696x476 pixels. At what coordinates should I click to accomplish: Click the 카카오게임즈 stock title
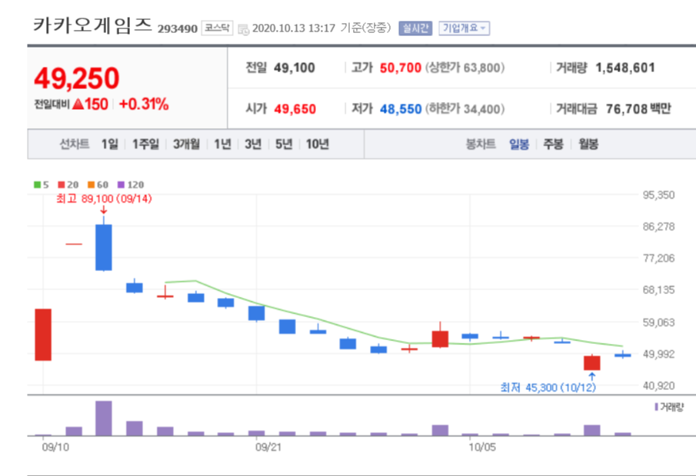click(x=93, y=25)
